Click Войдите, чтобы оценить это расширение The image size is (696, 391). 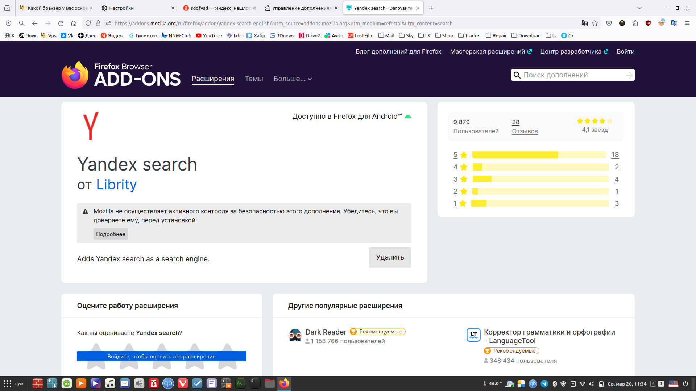161,356
